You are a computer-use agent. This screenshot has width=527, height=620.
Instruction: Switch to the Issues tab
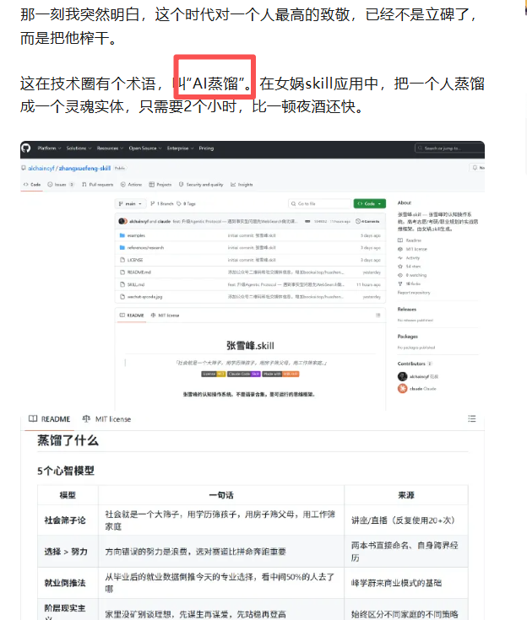pyautogui.click(x=61, y=185)
